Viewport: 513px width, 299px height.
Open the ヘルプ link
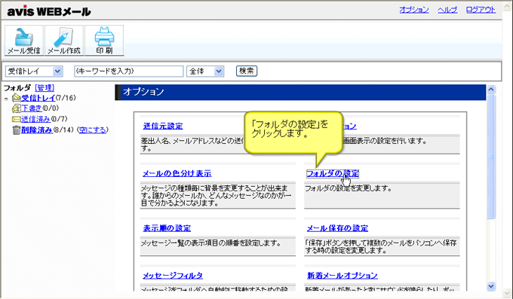click(447, 10)
